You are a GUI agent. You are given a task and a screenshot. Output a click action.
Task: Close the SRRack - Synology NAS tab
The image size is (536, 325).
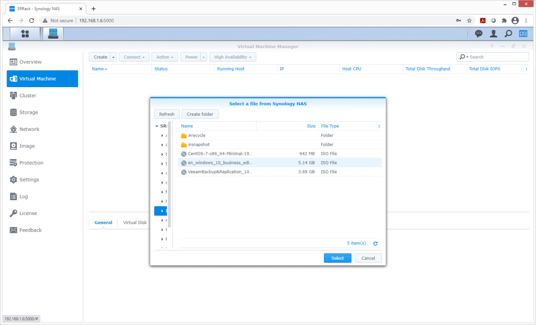(x=81, y=9)
